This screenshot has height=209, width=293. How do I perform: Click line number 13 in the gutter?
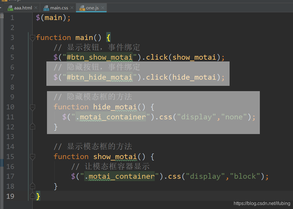tap(10, 137)
